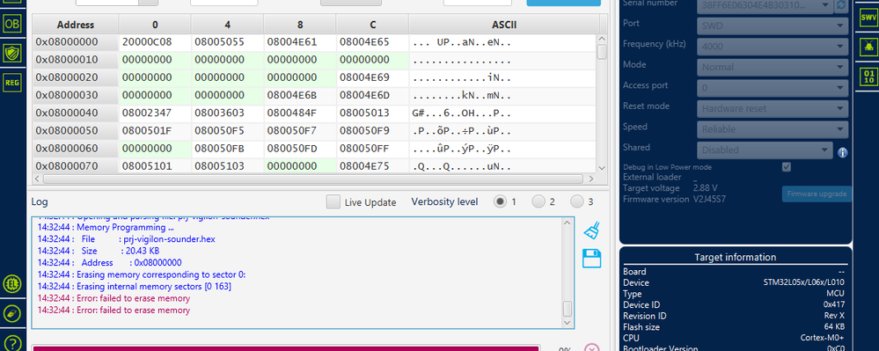The image size is (879, 351).
Task: Click the ASCII column header
Action: click(x=504, y=25)
